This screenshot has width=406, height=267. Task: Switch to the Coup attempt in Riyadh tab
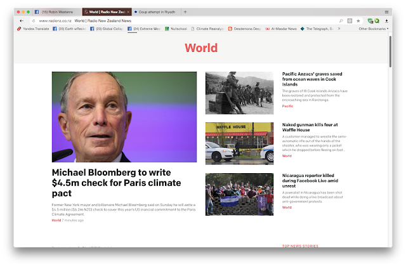(x=157, y=12)
